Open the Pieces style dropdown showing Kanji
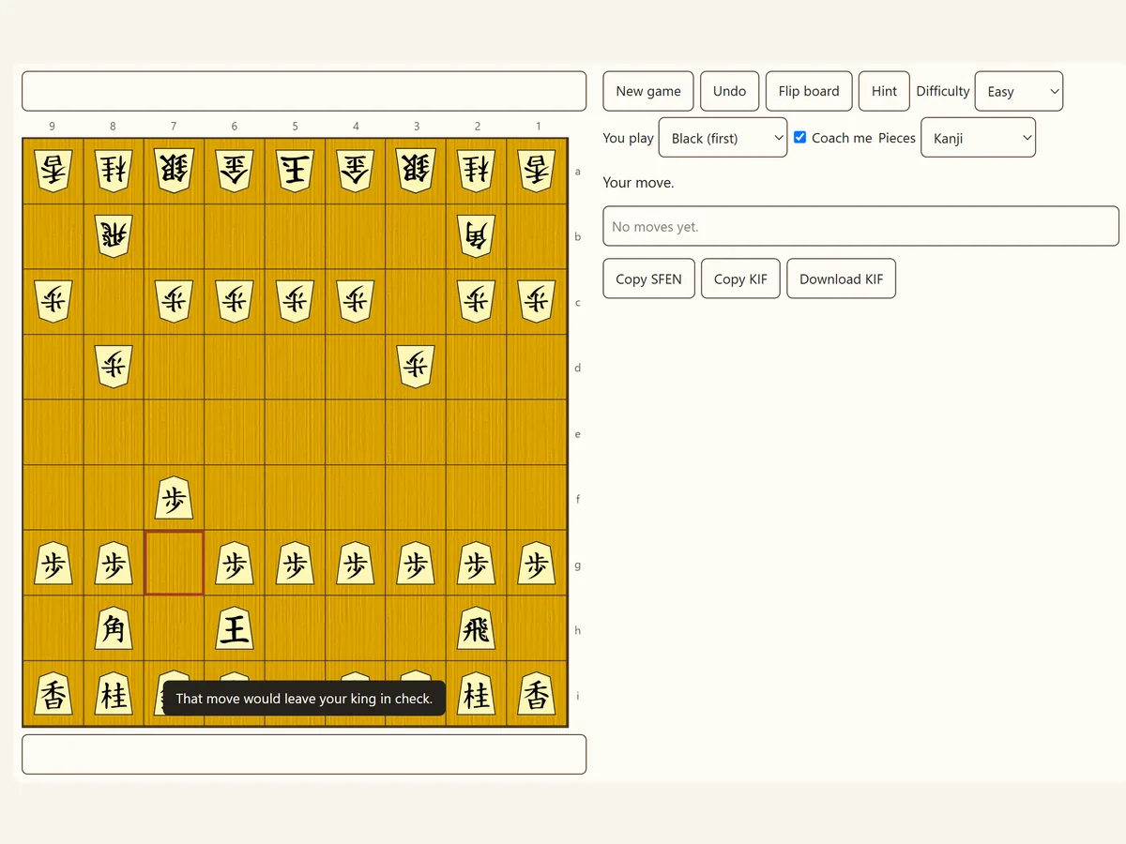This screenshot has height=844, width=1126. [x=979, y=137]
